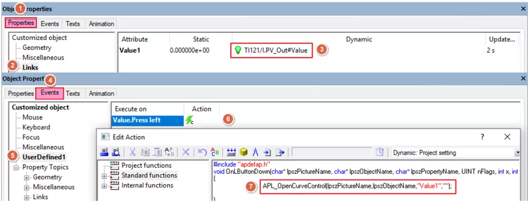Screen dimensions: 528x203
Task: Click the export action arrow icon
Action: (280, 153)
